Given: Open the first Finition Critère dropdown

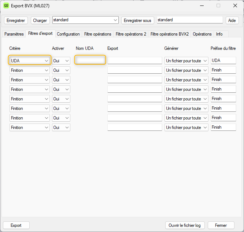Looking at the screenshot, I should (30, 70).
